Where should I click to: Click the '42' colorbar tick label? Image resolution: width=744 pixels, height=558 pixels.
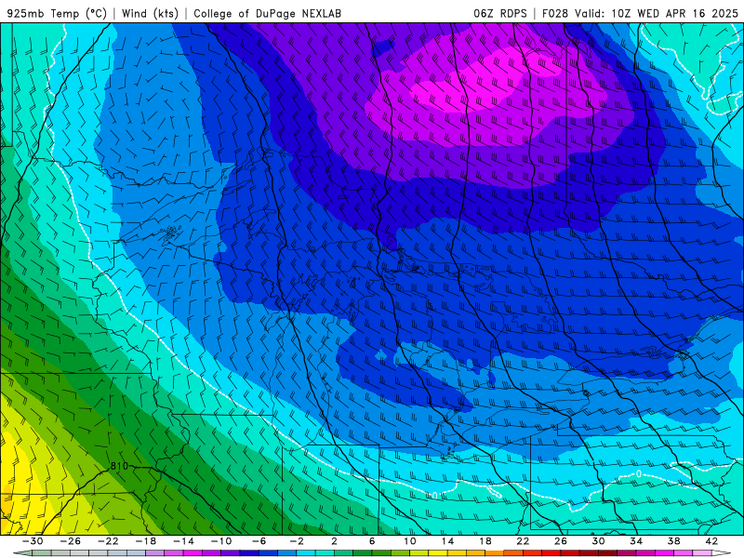pos(711,541)
